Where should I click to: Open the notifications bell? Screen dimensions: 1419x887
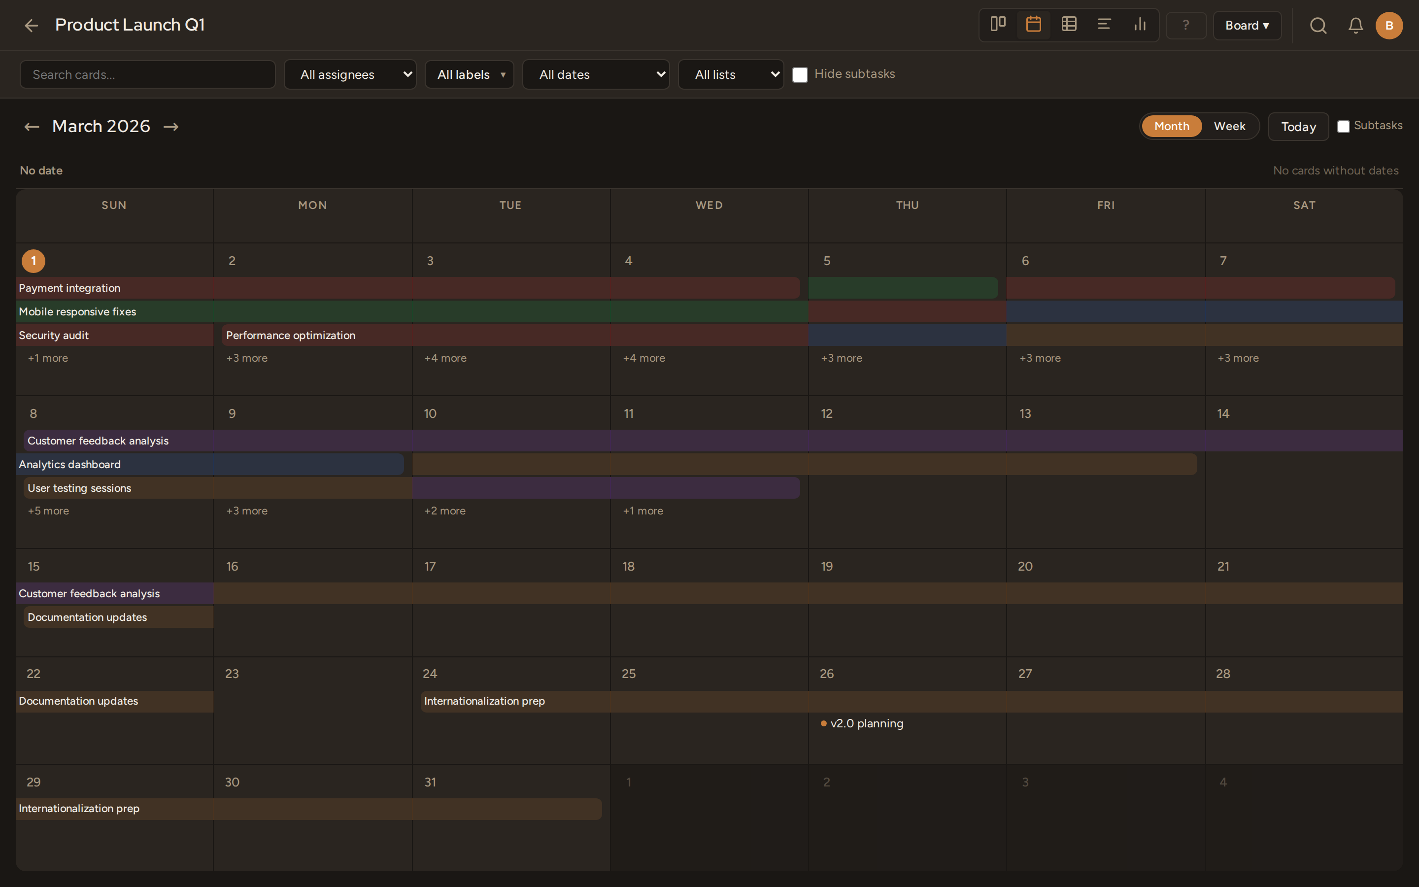(x=1355, y=26)
